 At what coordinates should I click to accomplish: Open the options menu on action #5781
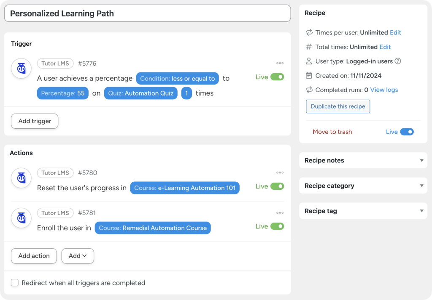[280, 213]
